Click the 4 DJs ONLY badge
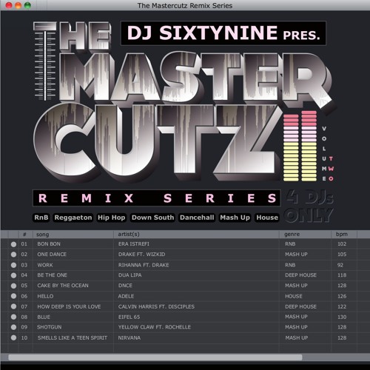The height and width of the screenshot is (370, 370). pos(309,206)
